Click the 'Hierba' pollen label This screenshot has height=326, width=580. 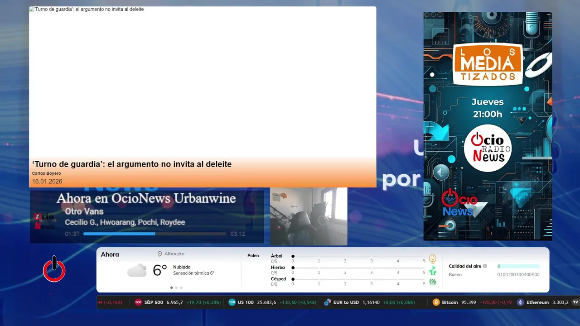click(x=278, y=268)
